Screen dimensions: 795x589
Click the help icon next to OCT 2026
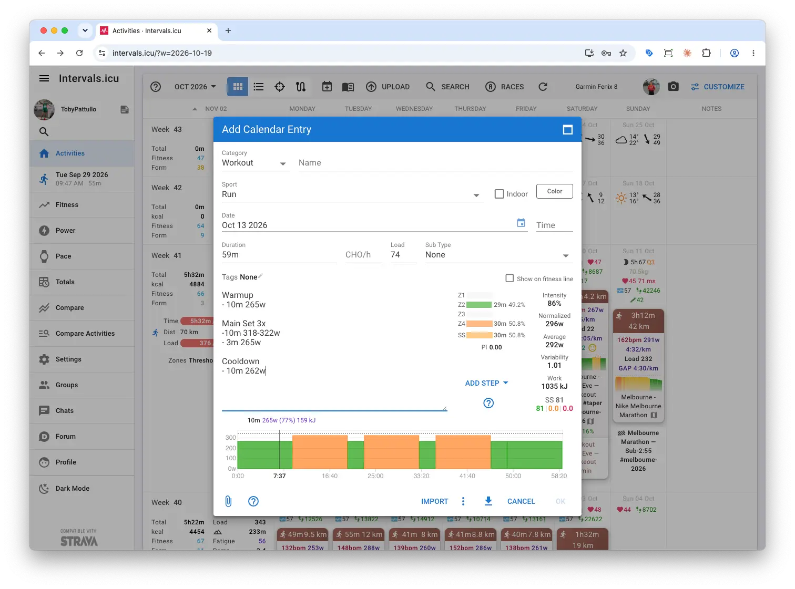156,87
